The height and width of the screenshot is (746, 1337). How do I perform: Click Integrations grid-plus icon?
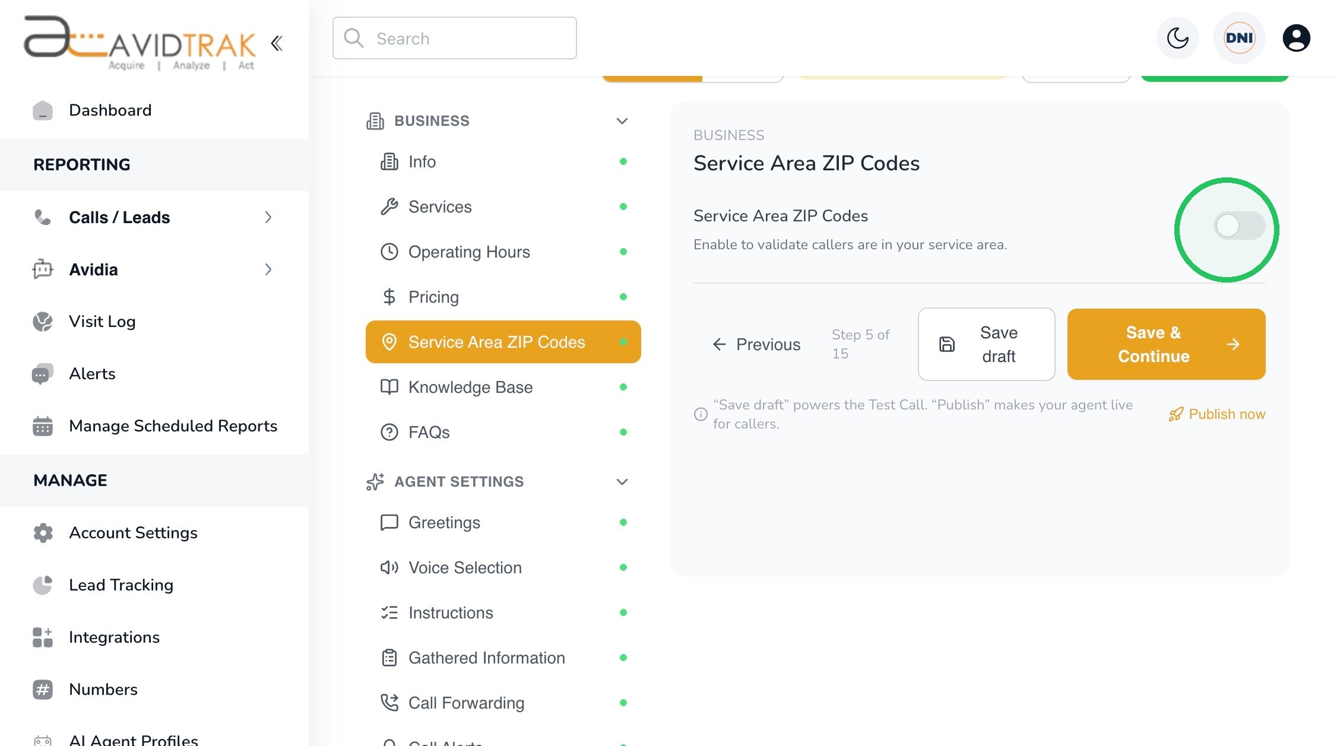[43, 637]
